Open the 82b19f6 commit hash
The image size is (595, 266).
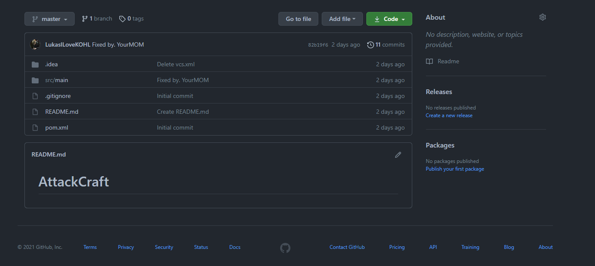pos(318,45)
